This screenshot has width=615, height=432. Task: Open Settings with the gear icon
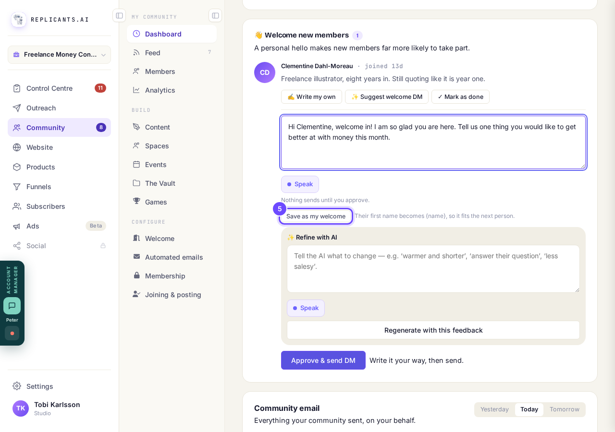click(59, 386)
